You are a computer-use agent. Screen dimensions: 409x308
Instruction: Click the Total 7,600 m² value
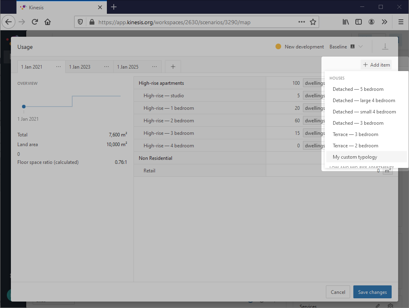[x=118, y=135]
